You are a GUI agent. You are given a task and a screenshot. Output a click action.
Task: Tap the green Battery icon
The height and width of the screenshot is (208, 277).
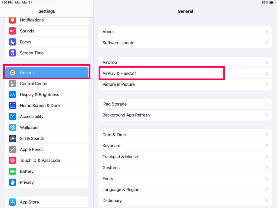[12, 171]
